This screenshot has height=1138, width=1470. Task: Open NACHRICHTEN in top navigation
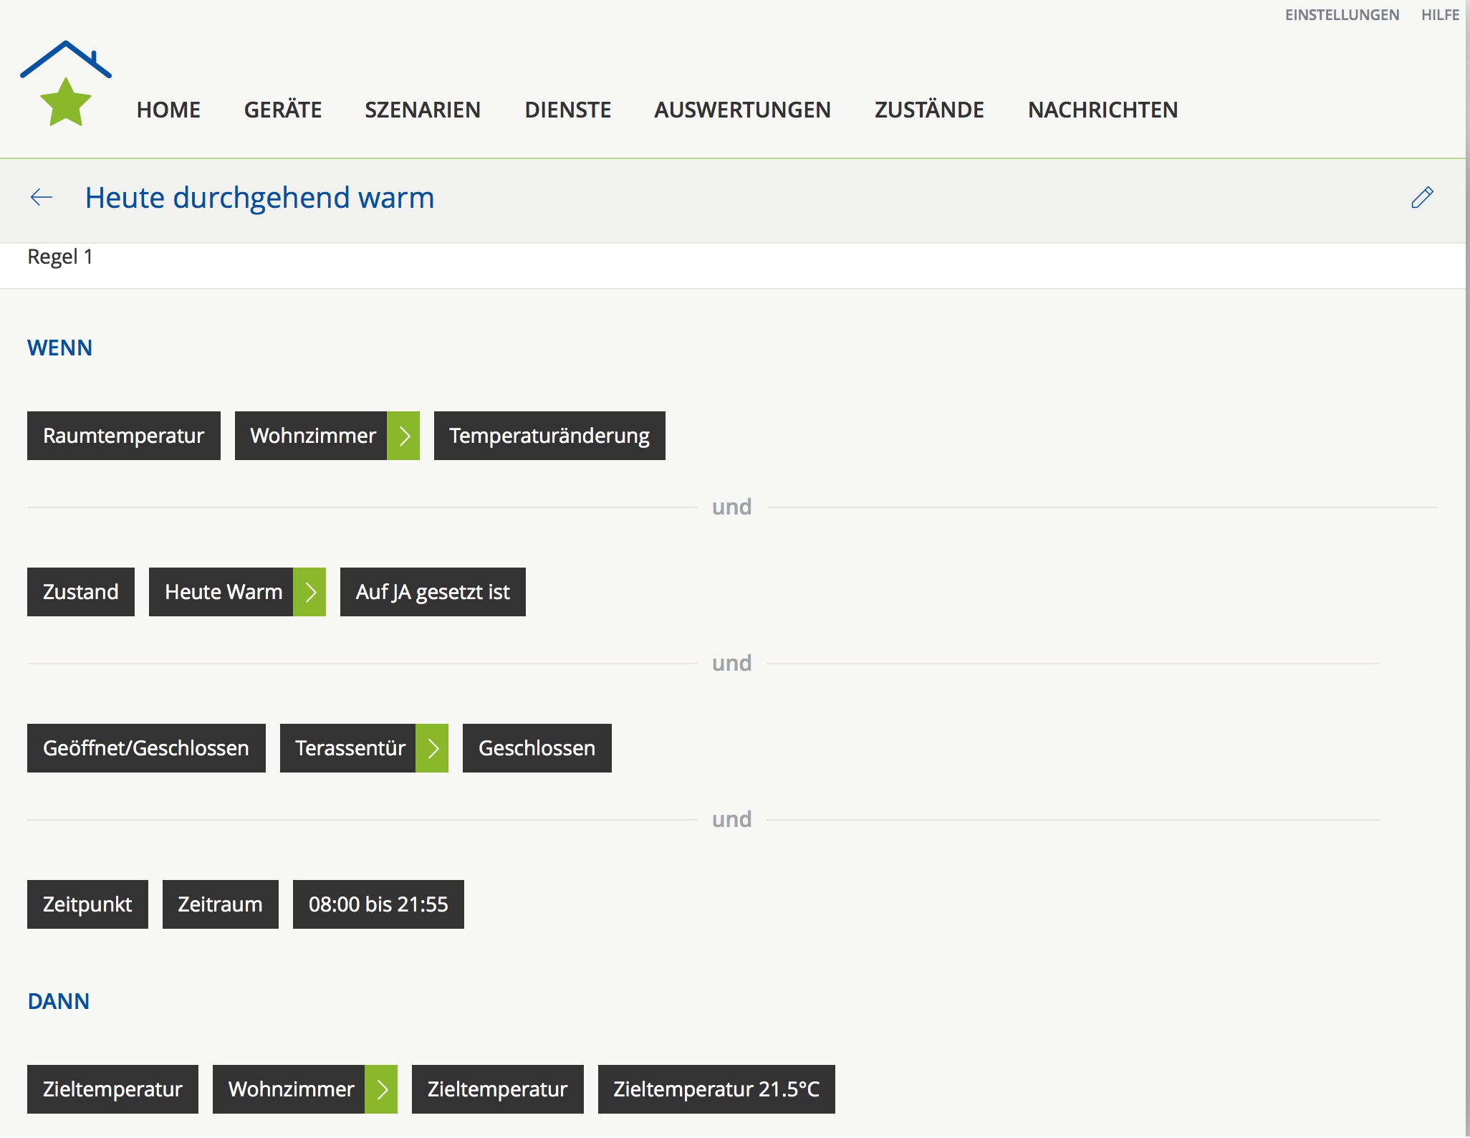1102,110
